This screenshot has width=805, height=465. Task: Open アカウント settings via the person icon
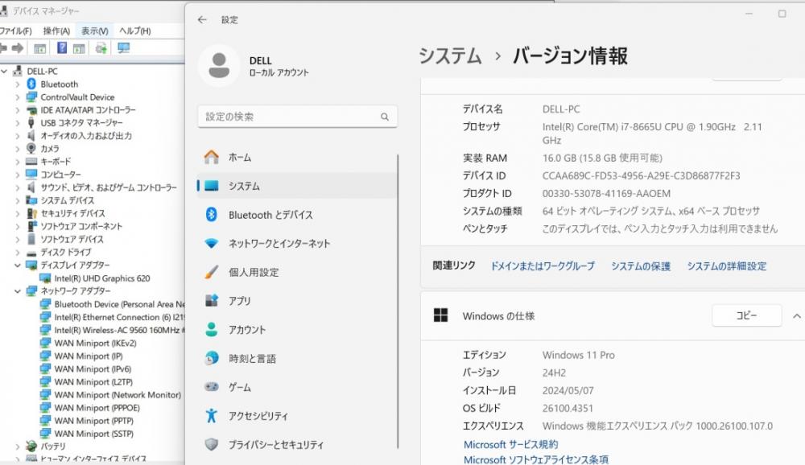tap(212, 330)
